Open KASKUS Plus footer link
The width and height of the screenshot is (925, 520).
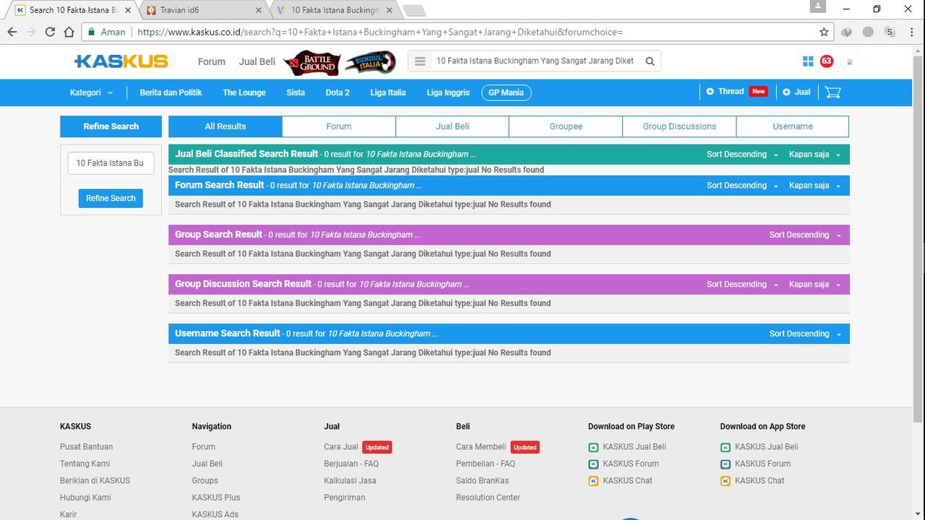(x=216, y=498)
